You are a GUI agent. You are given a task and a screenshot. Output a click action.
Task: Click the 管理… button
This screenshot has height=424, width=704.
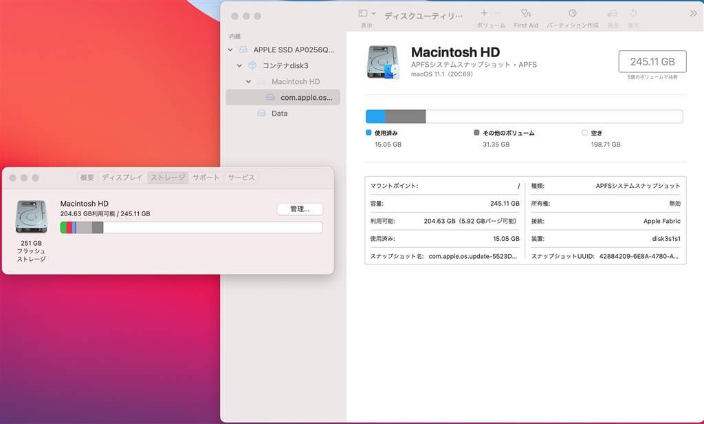pyautogui.click(x=300, y=209)
